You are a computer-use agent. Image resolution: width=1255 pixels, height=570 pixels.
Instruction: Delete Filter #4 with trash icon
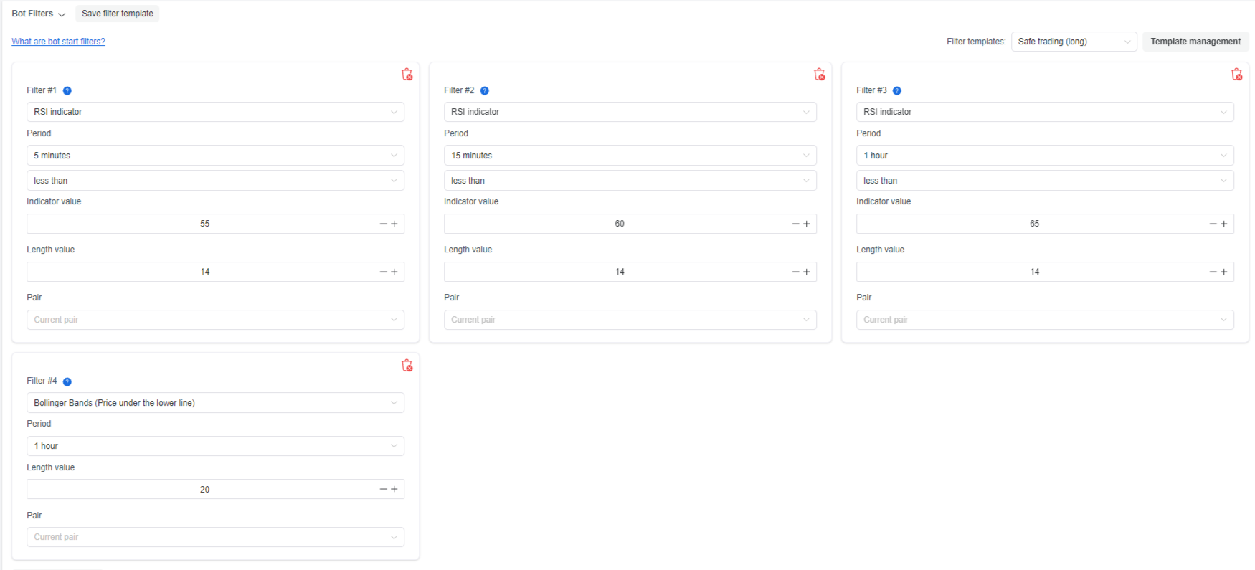coord(407,366)
